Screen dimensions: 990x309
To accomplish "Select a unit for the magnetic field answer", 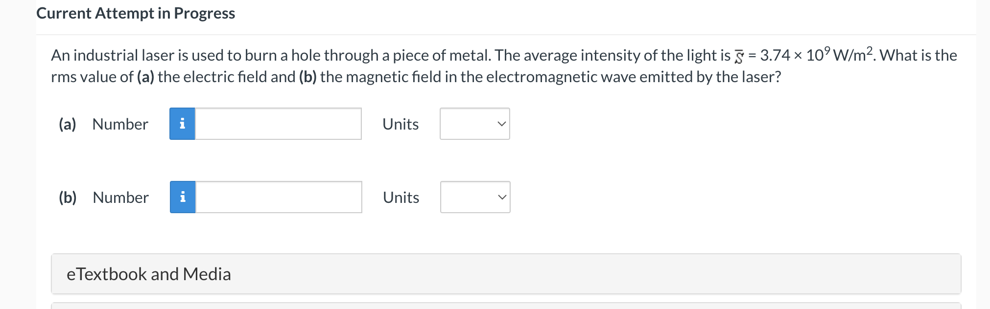I will point(475,198).
